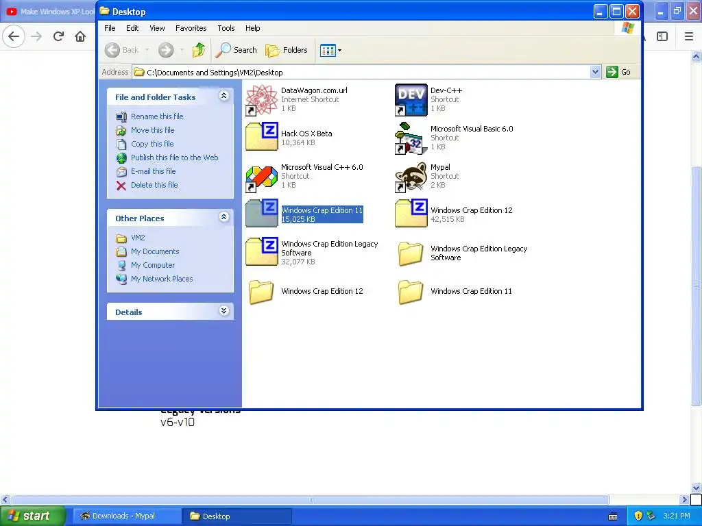Click the safely remove hardware tray icon

(651, 516)
